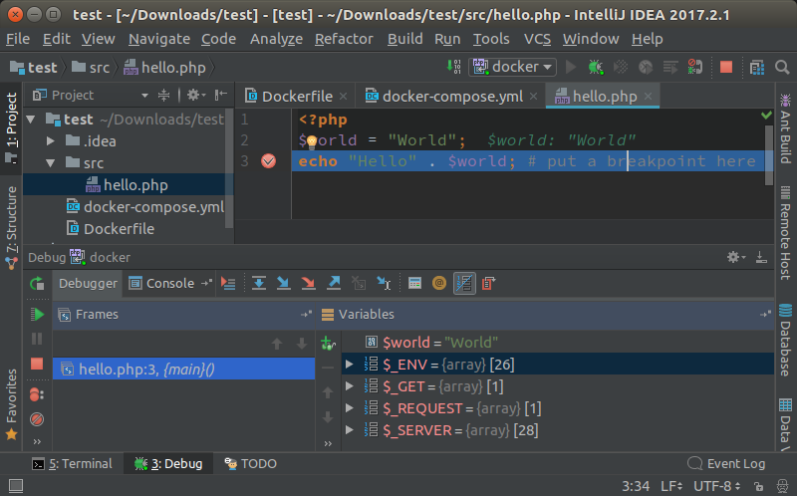Viewport: 797px width, 496px height.
Task: Toggle the Favorites tool window stripe
Action: [11, 404]
